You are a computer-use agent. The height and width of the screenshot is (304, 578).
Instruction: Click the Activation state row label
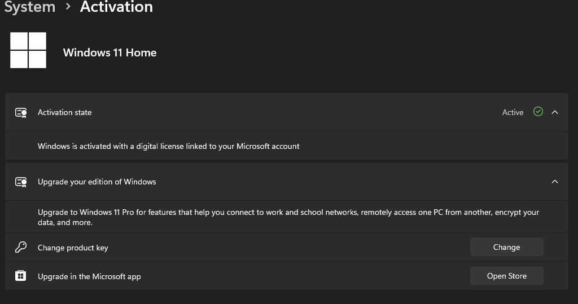(64, 112)
